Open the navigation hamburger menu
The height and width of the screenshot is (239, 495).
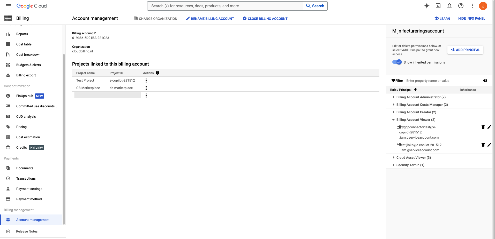click(x=9, y=6)
